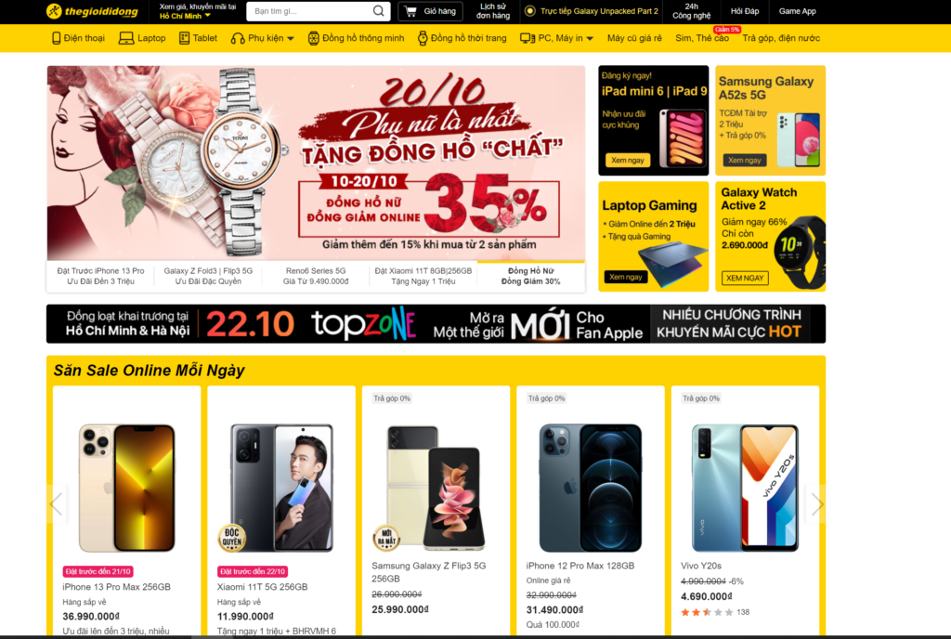Click the search magnifier icon
Viewport: 951px width, 639px height.
coord(379,11)
